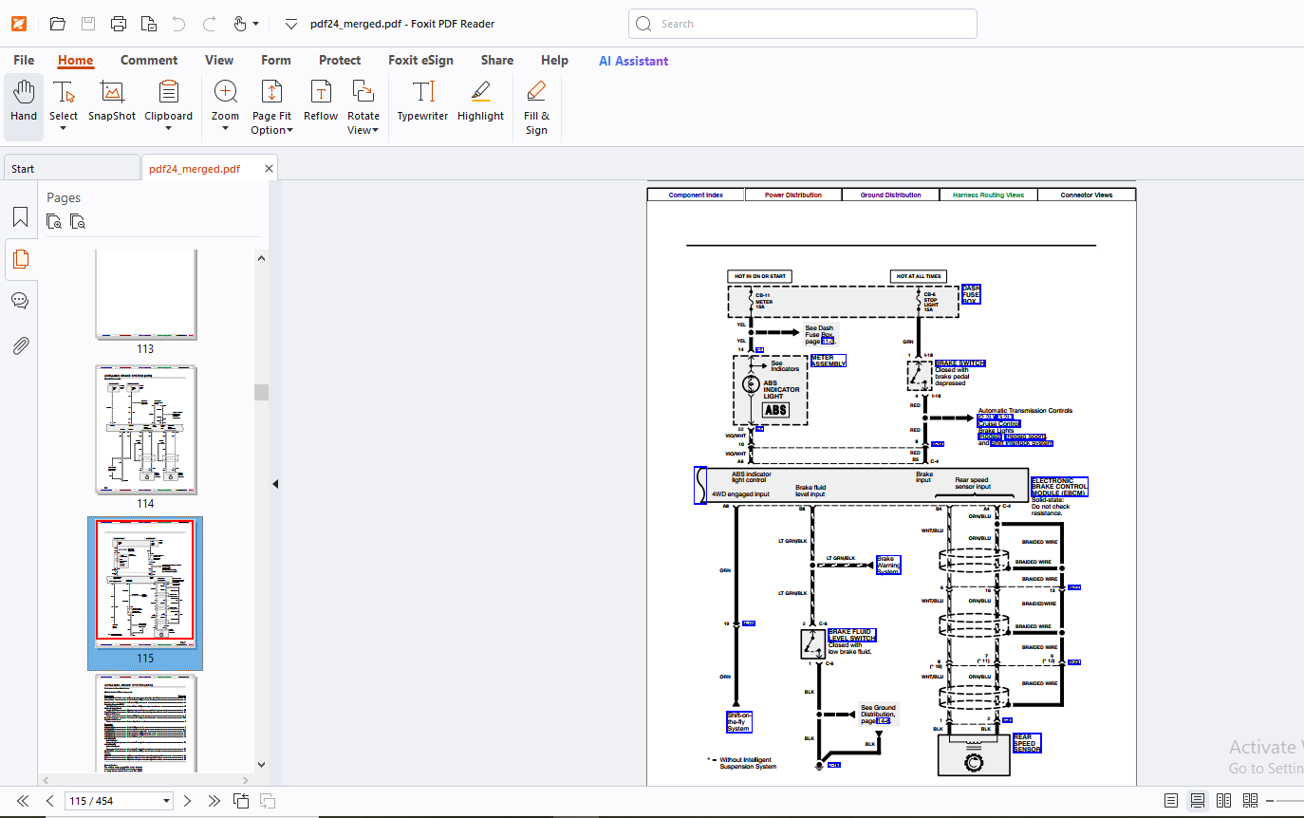Click the Ground Distribution link
1304x818 pixels.
point(891,195)
